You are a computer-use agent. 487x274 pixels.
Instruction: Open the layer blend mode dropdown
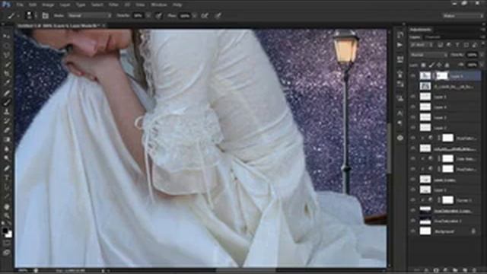[428, 55]
